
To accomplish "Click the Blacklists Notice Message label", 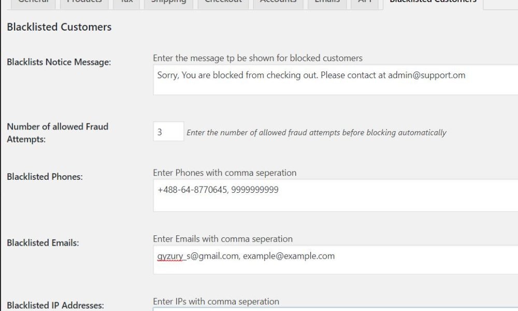I will pyautogui.click(x=59, y=62).
